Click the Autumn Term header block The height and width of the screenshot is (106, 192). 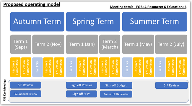[37, 22]
